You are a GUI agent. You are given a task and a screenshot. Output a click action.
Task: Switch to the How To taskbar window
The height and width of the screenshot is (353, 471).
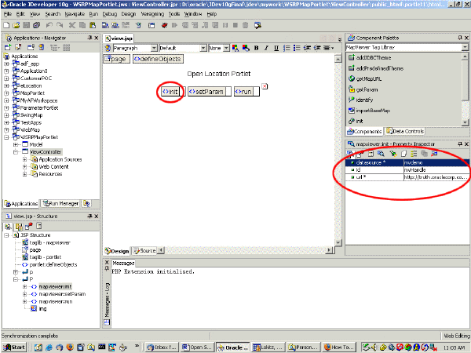tap(339, 348)
